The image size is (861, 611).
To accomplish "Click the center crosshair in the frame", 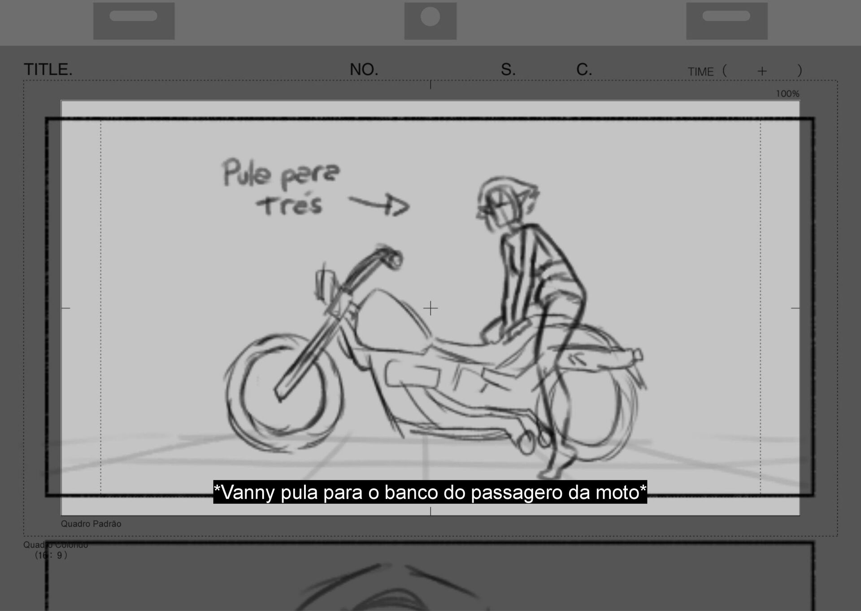I will pos(430,308).
